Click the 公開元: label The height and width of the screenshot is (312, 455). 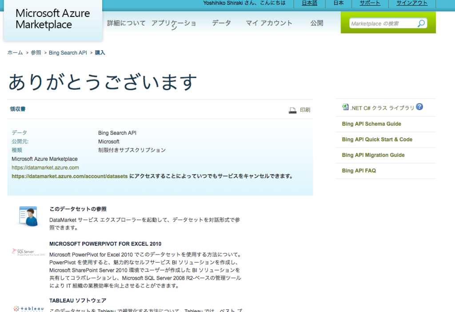[20, 142]
